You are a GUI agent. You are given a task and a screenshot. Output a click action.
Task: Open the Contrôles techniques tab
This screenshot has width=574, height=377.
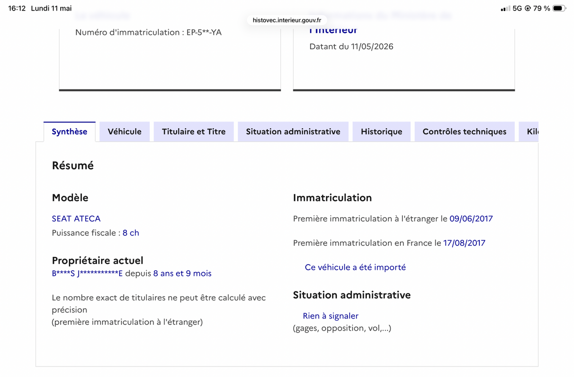click(x=464, y=132)
